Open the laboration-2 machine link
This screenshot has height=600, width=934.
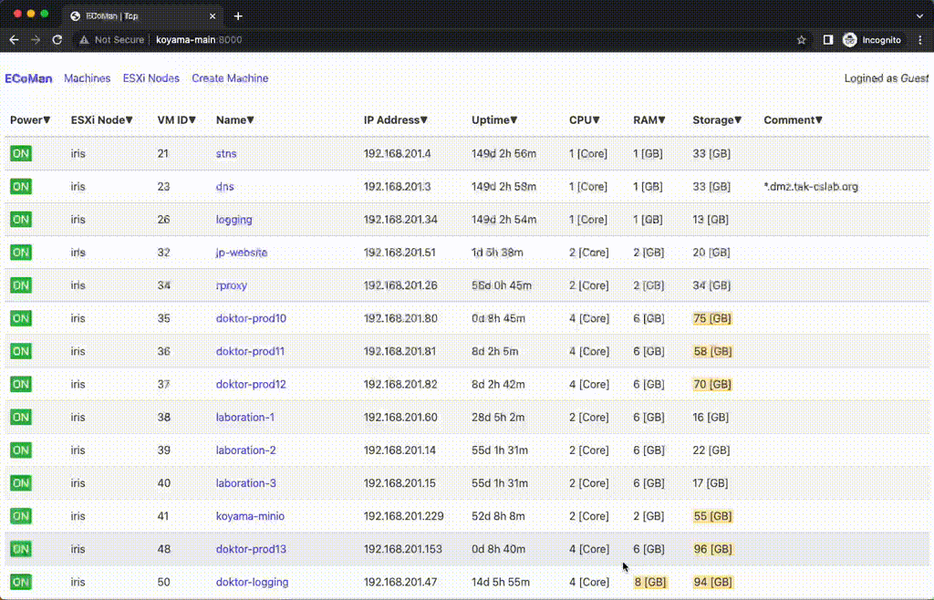click(x=246, y=450)
